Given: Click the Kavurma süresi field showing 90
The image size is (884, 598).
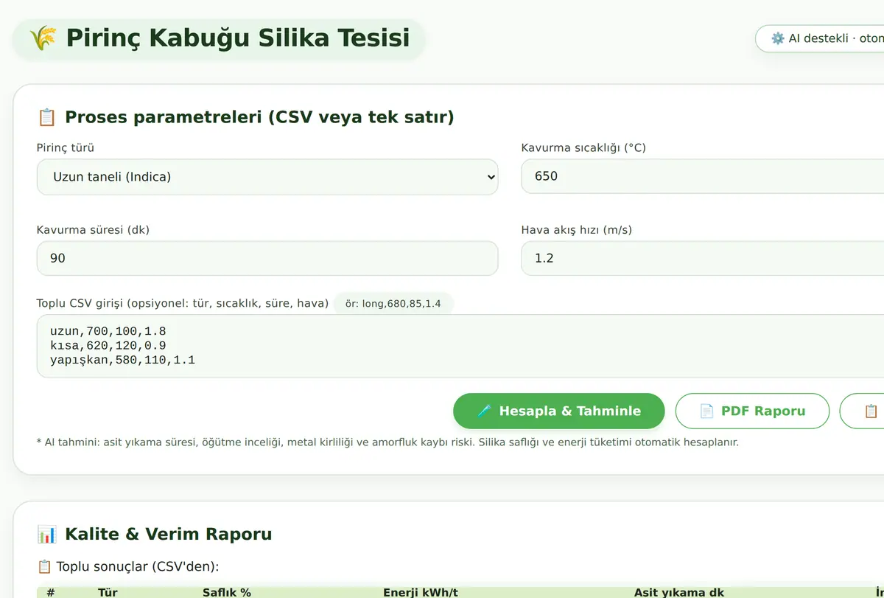Looking at the screenshot, I should tap(267, 258).
